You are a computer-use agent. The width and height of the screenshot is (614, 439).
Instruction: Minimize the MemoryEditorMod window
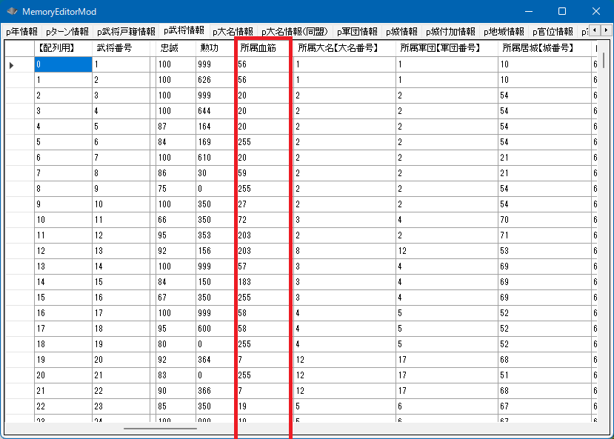(527, 12)
